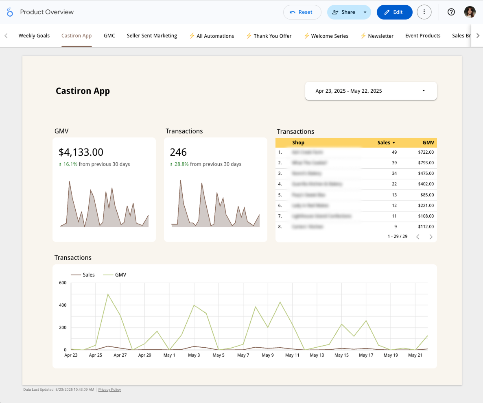Click the GMV column header in table
The height and width of the screenshot is (403, 483).
(428, 143)
